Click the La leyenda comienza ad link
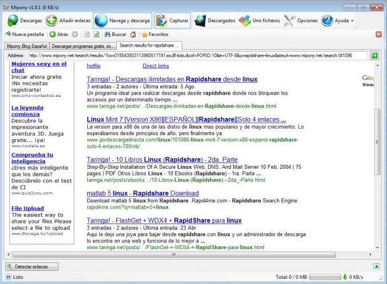Image resolution: width=387 pixels, height=284 pixels. point(27,111)
